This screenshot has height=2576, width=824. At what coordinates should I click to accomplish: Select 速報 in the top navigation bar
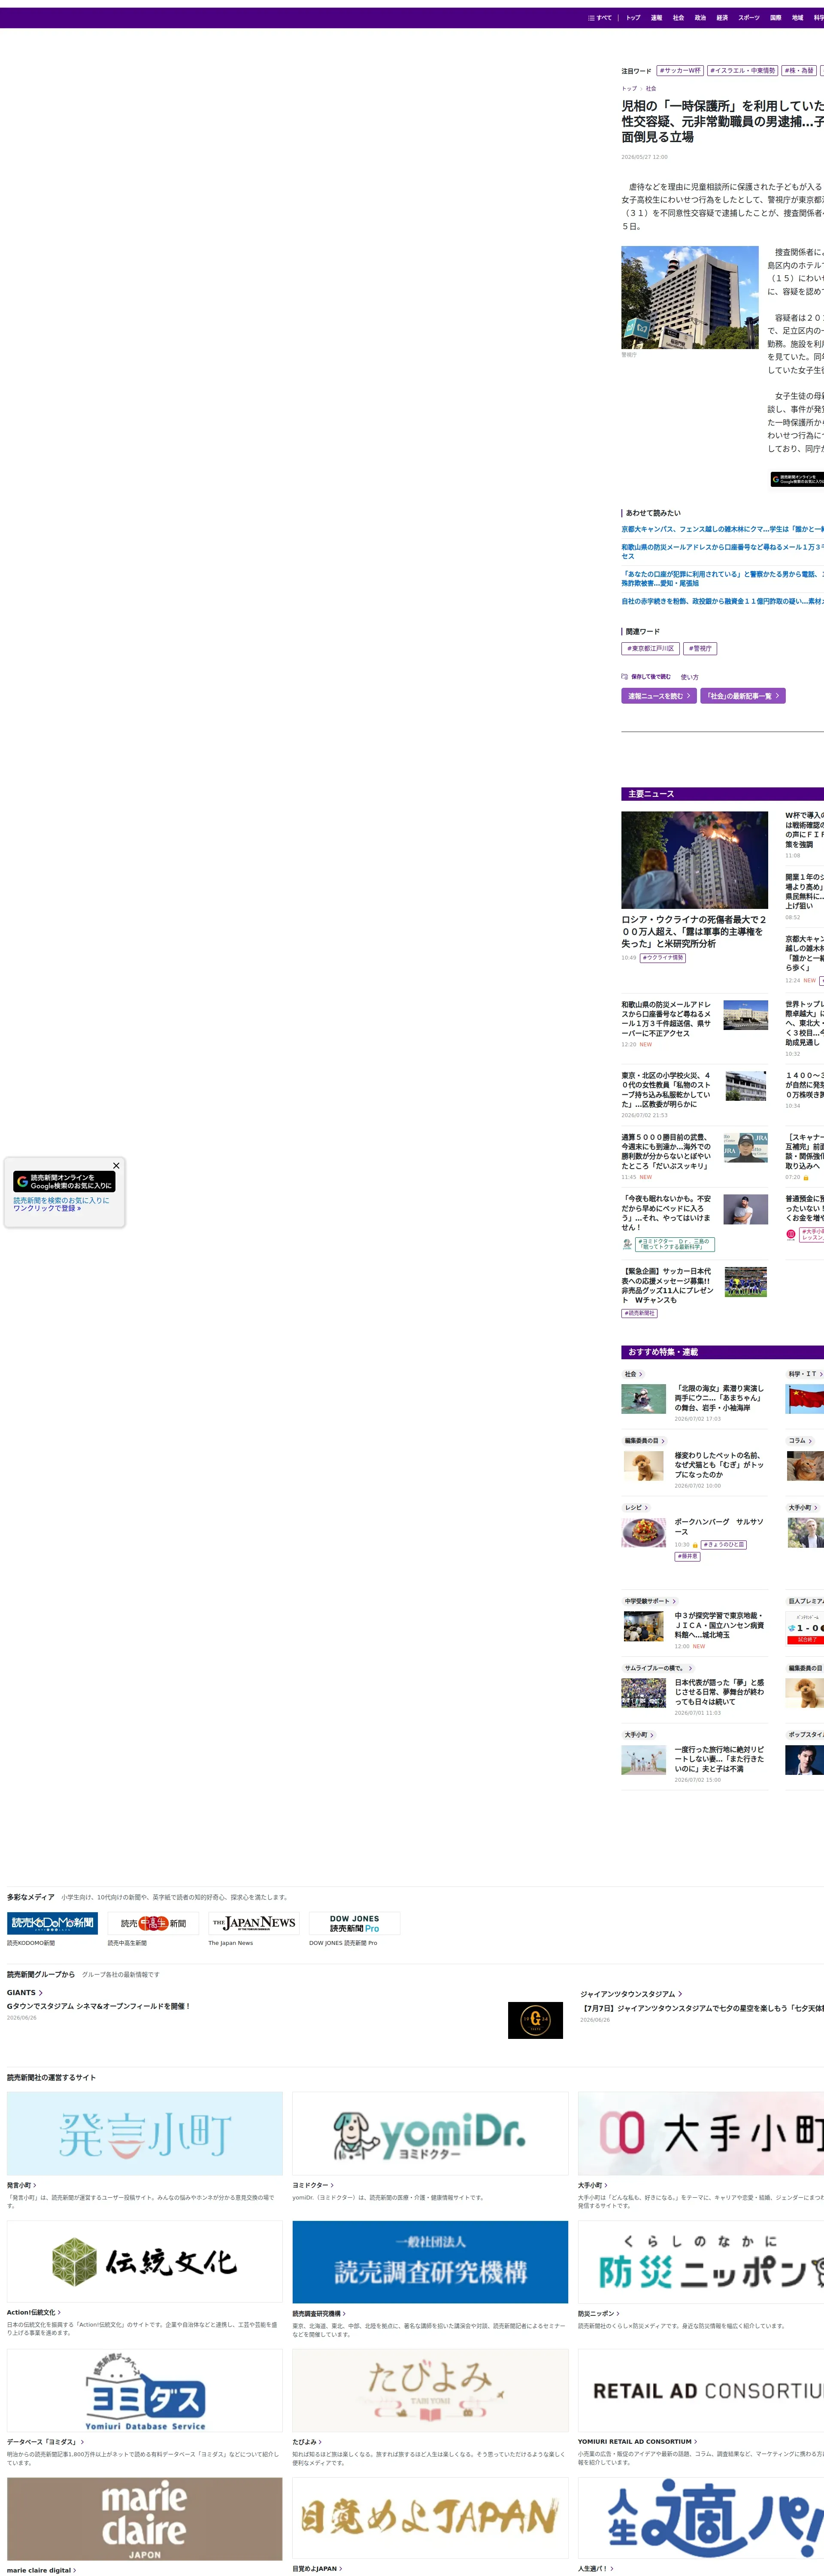pyautogui.click(x=656, y=18)
